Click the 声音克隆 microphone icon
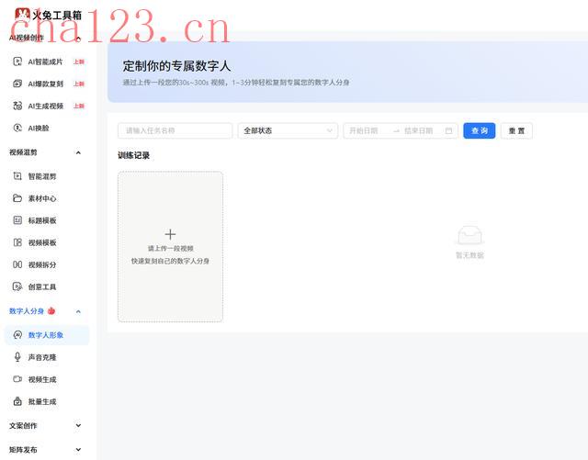588x460 pixels. point(17,357)
